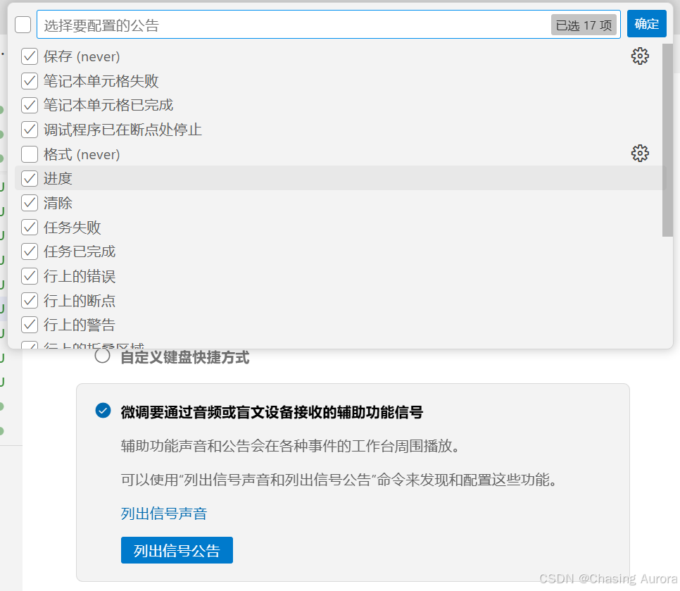The width and height of the screenshot is (680, 591).
Task: Open the gear settings for 保存 (never)
Action: tap(640, 56)
